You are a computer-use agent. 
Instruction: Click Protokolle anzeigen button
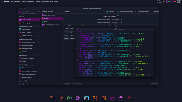click(x=142, y=12)
